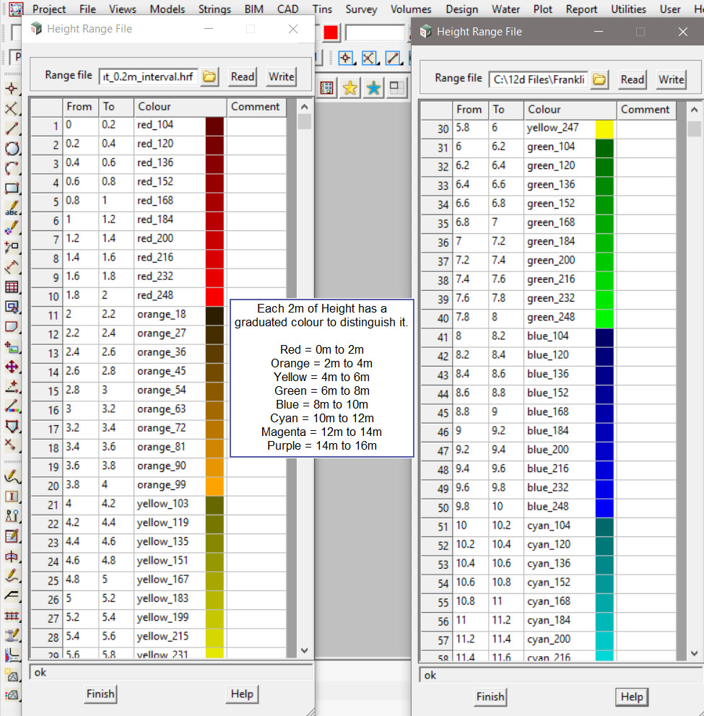The image size is (704, 716).
Task: Click the red colour swatch in top toolbar
Action: [331, 32]
